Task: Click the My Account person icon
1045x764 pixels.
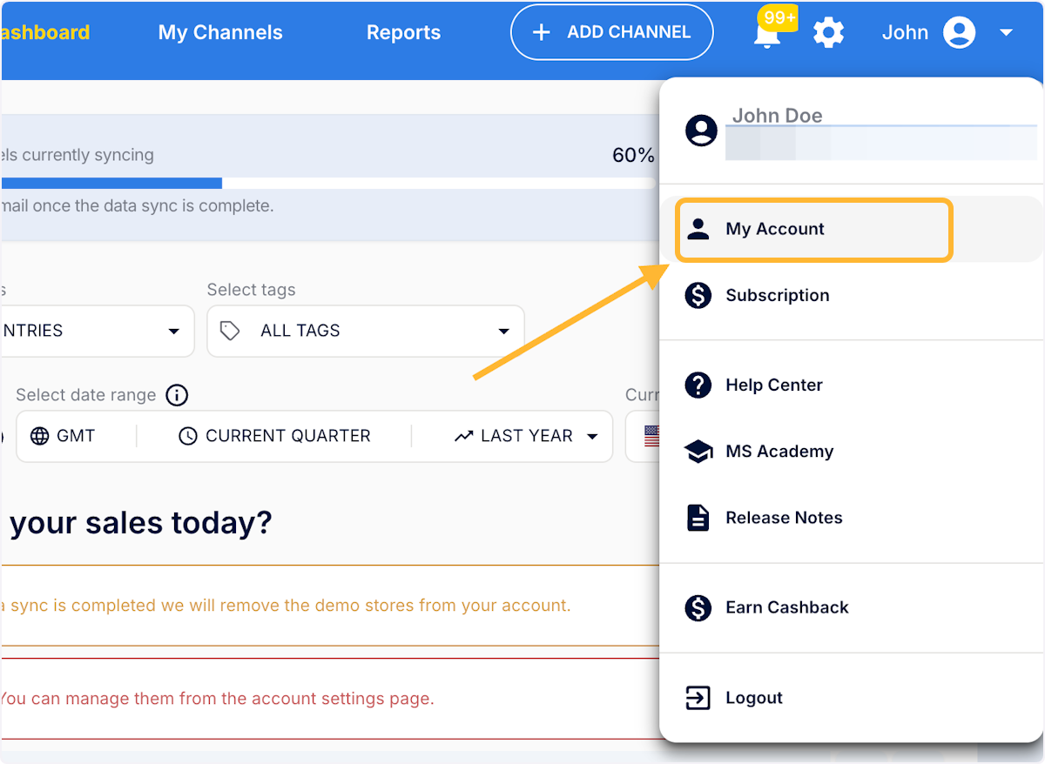Action: [x=698, y=229]
